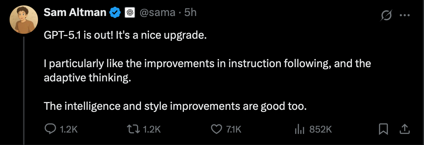Image resolution: width=424 pixels, height=145 pixels.
Task: Click the blue verified checkmark badge
Action: (x=115, y=13)
